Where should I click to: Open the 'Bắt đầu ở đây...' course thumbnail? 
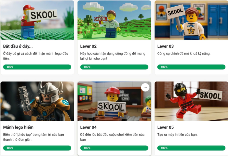click(37, 20)
